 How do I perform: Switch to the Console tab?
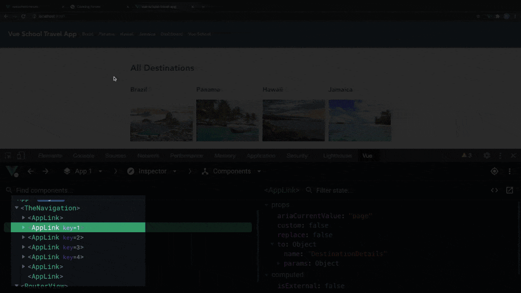[x=83, y=155]
